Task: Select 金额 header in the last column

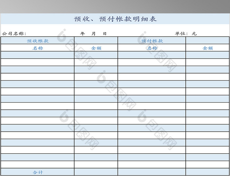Action: [x=208, y=48]
